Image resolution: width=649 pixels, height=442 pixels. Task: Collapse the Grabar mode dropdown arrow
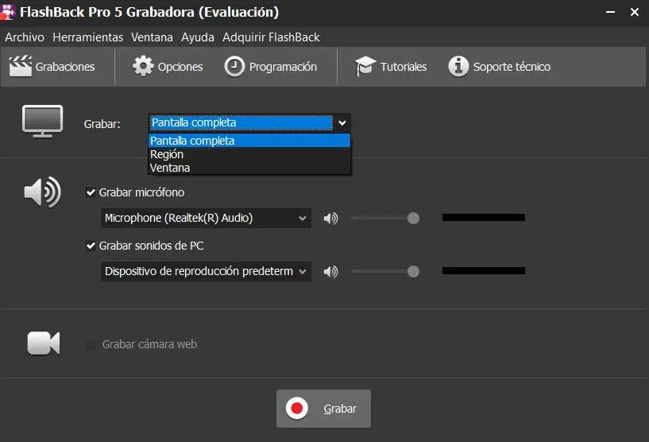[342, 122]
